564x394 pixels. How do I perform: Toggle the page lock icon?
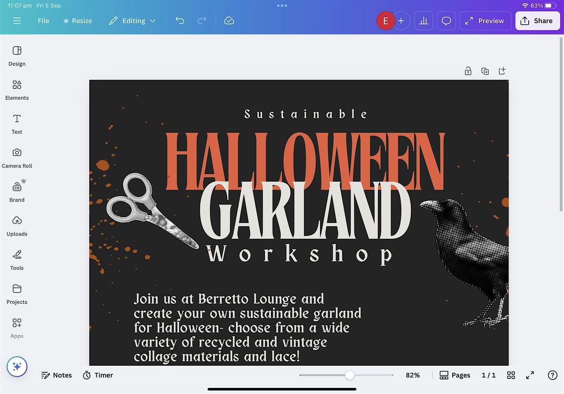click(468, 71)
